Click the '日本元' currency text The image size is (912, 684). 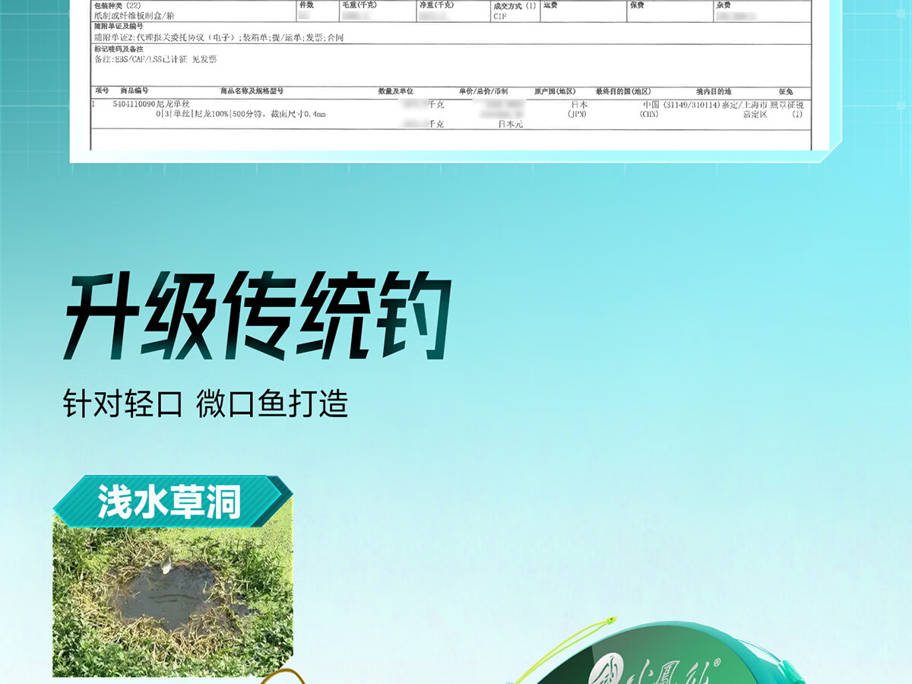tap(511, 124)
